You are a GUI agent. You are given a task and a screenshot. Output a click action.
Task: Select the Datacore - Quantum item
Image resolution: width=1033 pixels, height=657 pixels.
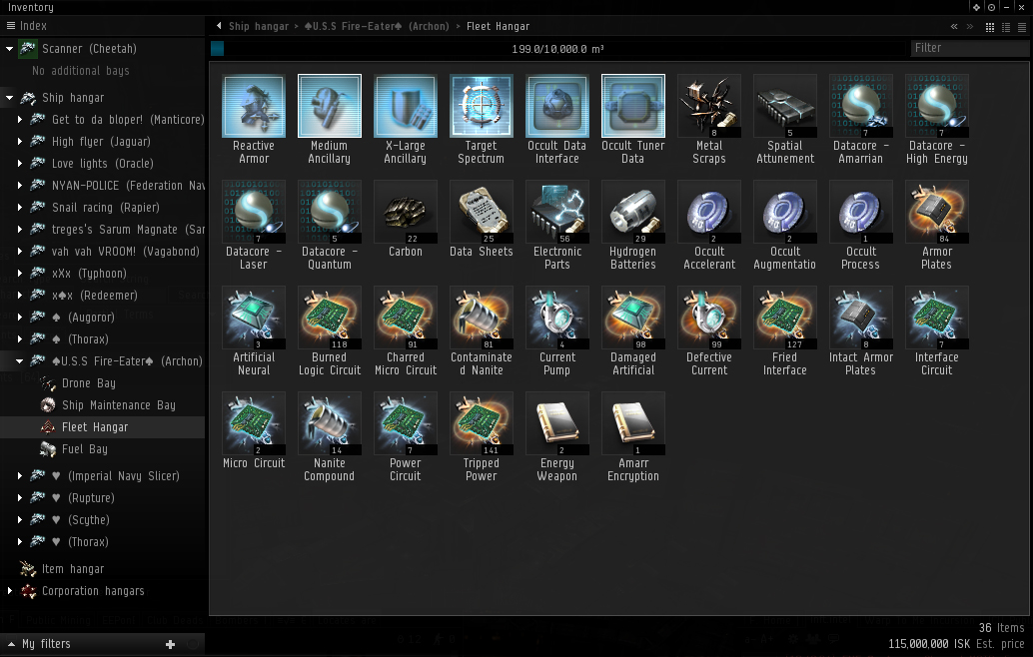(x=330, y=212)
